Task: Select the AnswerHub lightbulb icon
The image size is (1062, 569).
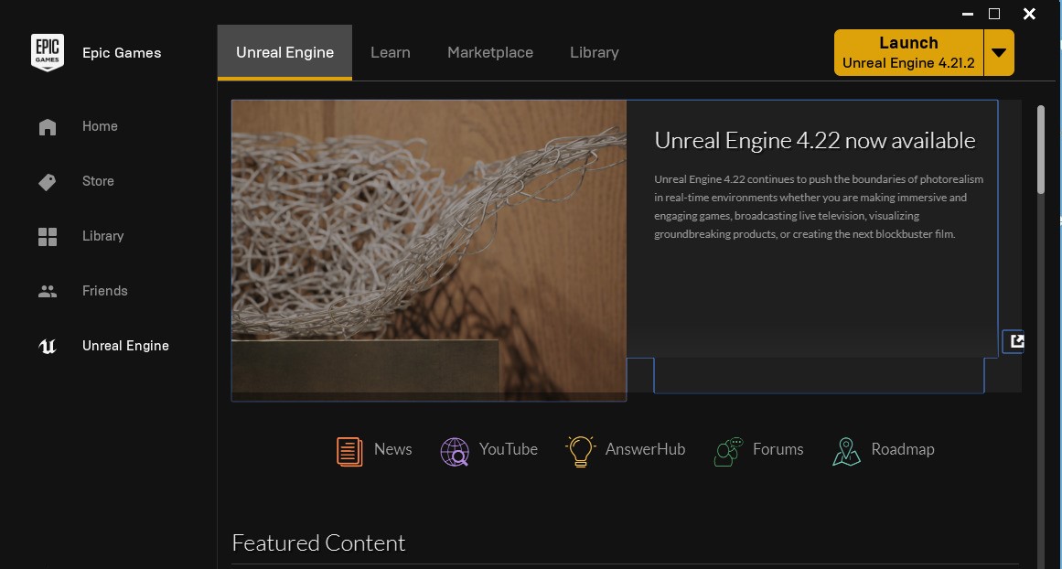Action: coord(579,450)
